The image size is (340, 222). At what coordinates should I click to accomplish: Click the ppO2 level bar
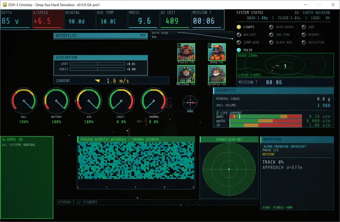coord(266,117)
